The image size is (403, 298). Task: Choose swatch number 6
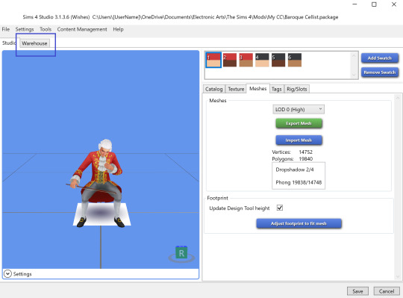295,60
